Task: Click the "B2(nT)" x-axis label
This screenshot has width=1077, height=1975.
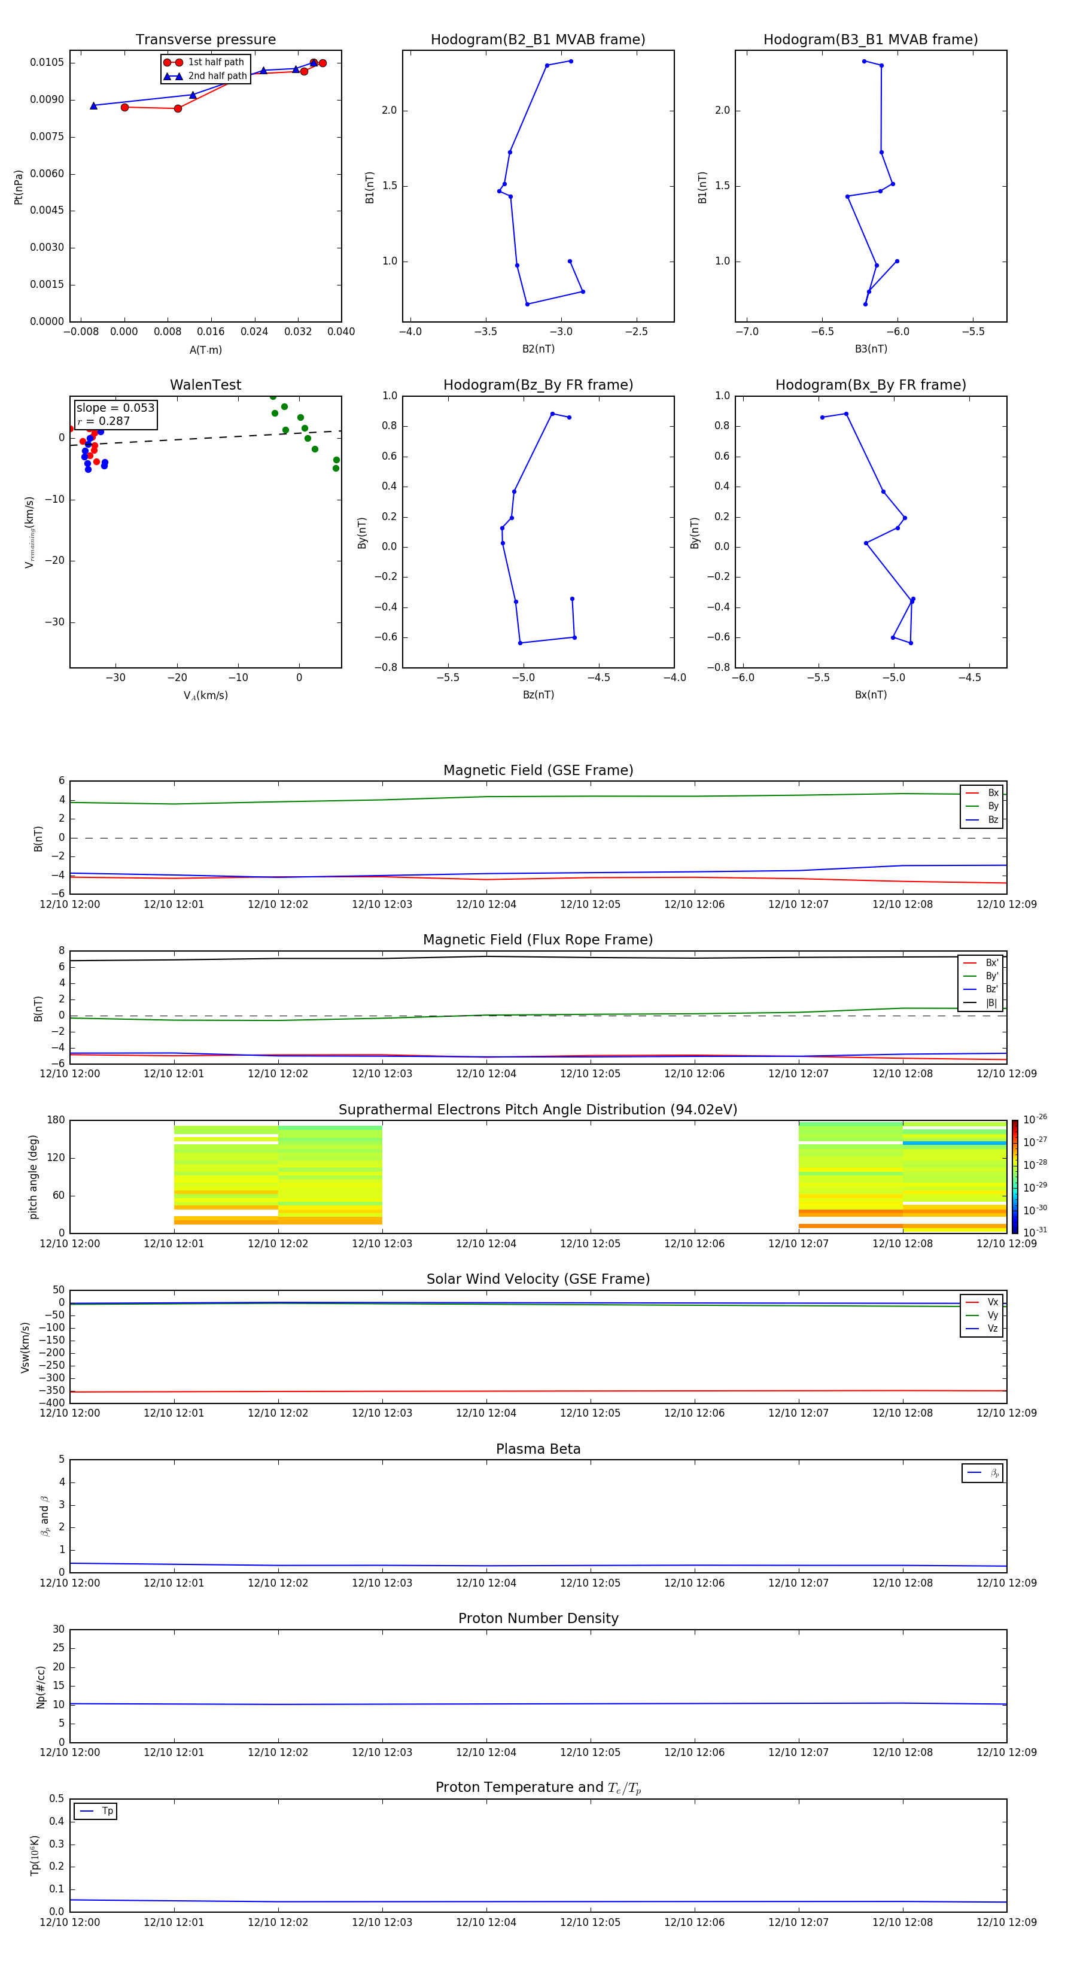Action: 538,349
